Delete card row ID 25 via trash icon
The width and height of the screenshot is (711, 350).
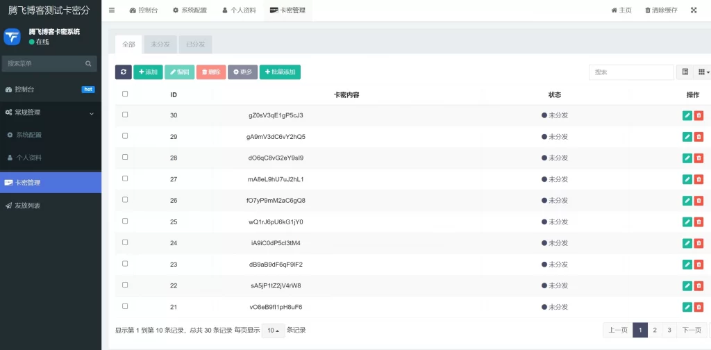tap(699, 222)
